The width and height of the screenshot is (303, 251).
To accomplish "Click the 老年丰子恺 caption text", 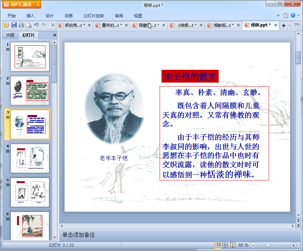I will [113, 158].
